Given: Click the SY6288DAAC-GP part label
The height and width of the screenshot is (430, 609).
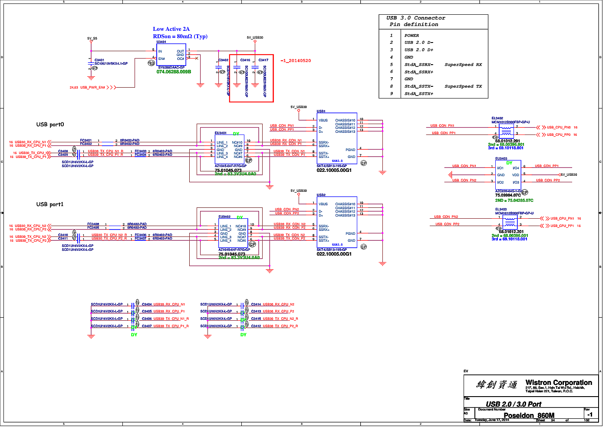Looking at the screenshot, I should (x=171, y=68).
